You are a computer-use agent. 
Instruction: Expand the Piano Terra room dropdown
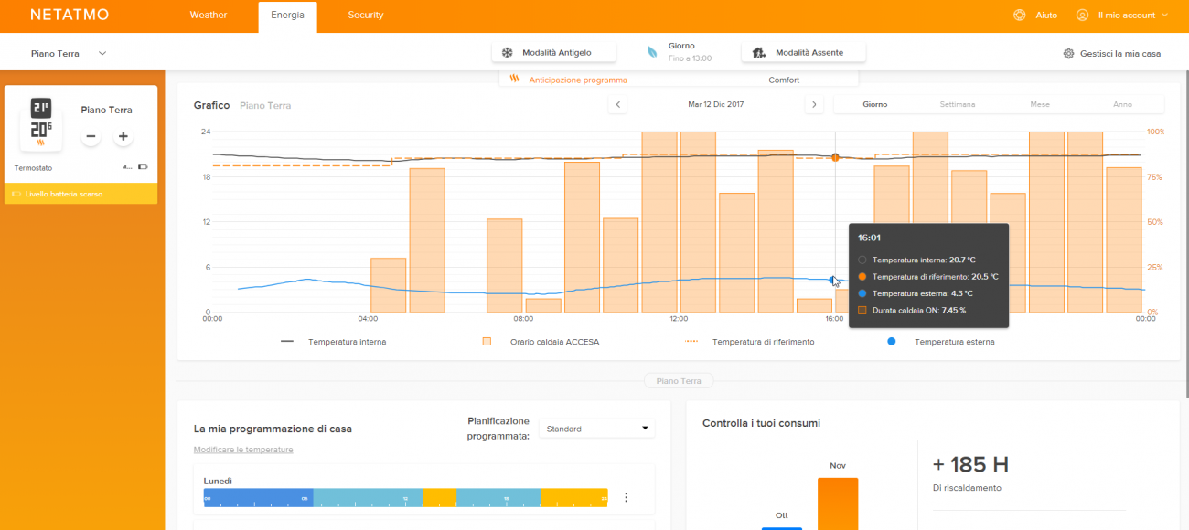(69, 53)
